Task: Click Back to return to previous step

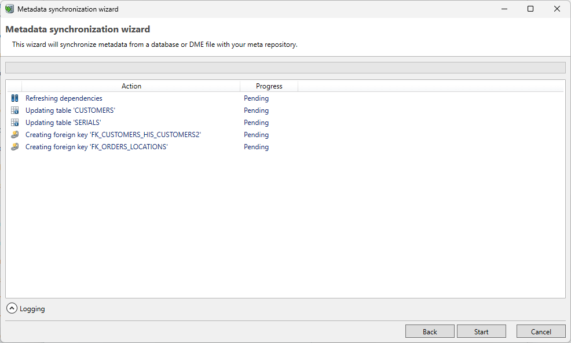Action: click(x=429, y=331)
